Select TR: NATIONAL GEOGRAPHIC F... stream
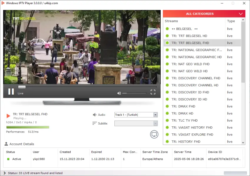Image resolution: width=250 pixels, height=176 pixels. (x=202, y=50)
